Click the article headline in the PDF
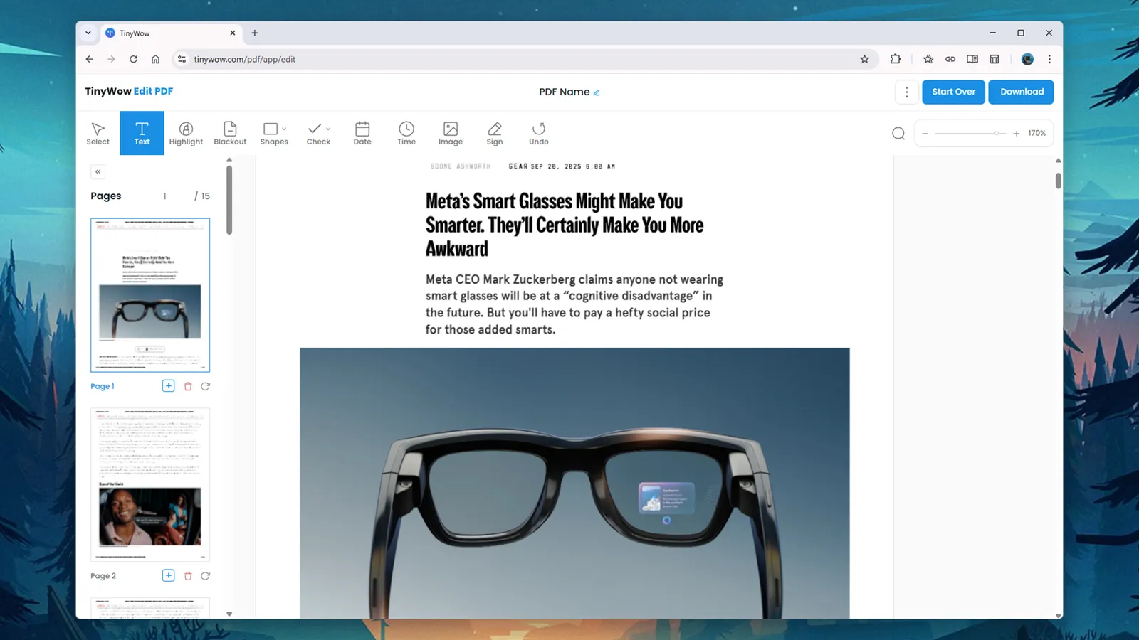Image resolution: width=1139 pixels, height=640 pixels. tap(565, 225)
